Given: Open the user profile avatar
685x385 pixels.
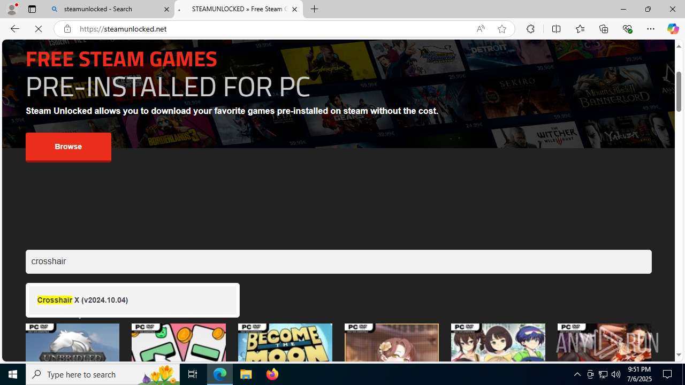Looking at the screenshot, I should tap(12, 9).
